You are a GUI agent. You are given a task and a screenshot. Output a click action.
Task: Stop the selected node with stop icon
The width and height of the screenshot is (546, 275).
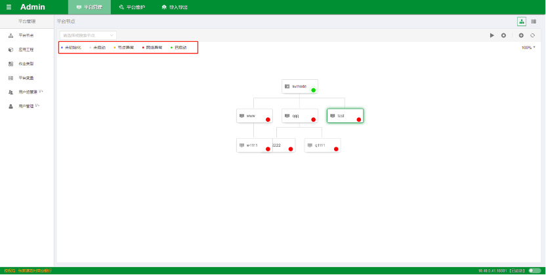click(x=503, y=35)
